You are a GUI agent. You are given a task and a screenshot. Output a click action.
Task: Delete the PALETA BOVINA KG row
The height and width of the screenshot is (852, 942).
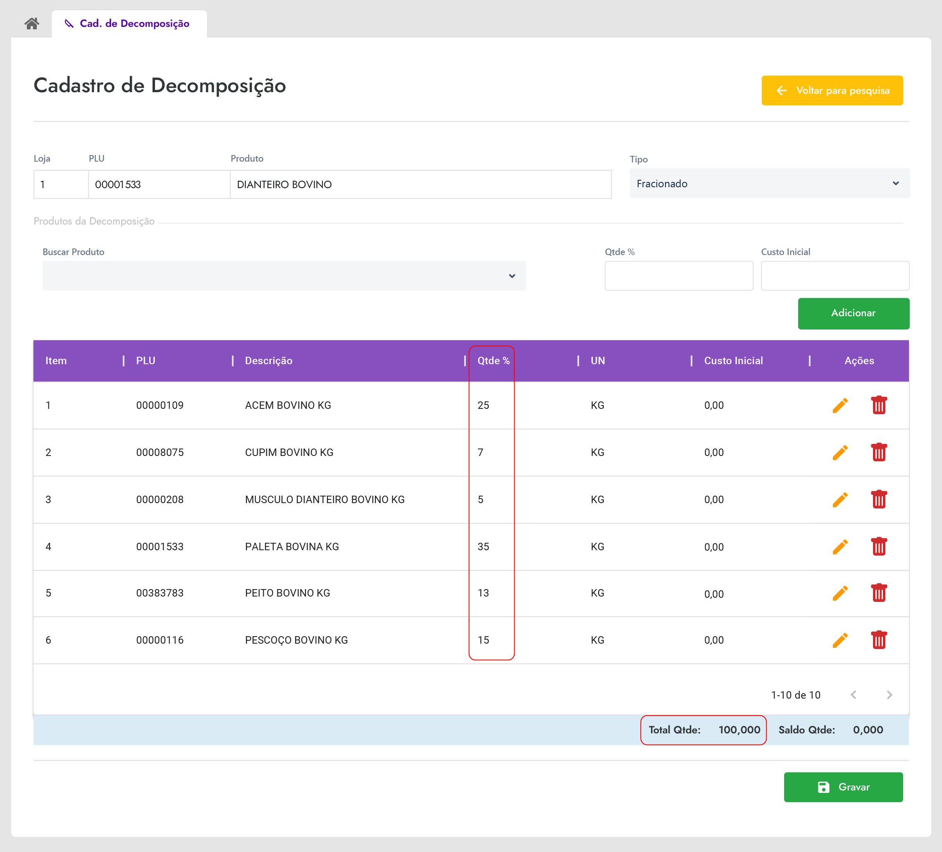coord(878,547)
